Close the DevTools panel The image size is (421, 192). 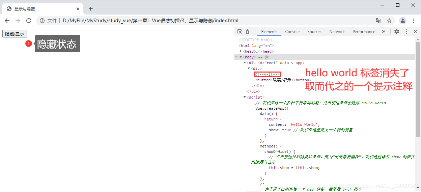pyautogui.click(x=416, y=31)
